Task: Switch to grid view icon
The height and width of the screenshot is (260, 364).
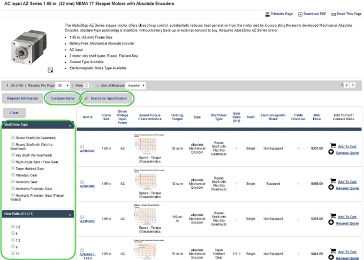Action: tap(87, 85)
